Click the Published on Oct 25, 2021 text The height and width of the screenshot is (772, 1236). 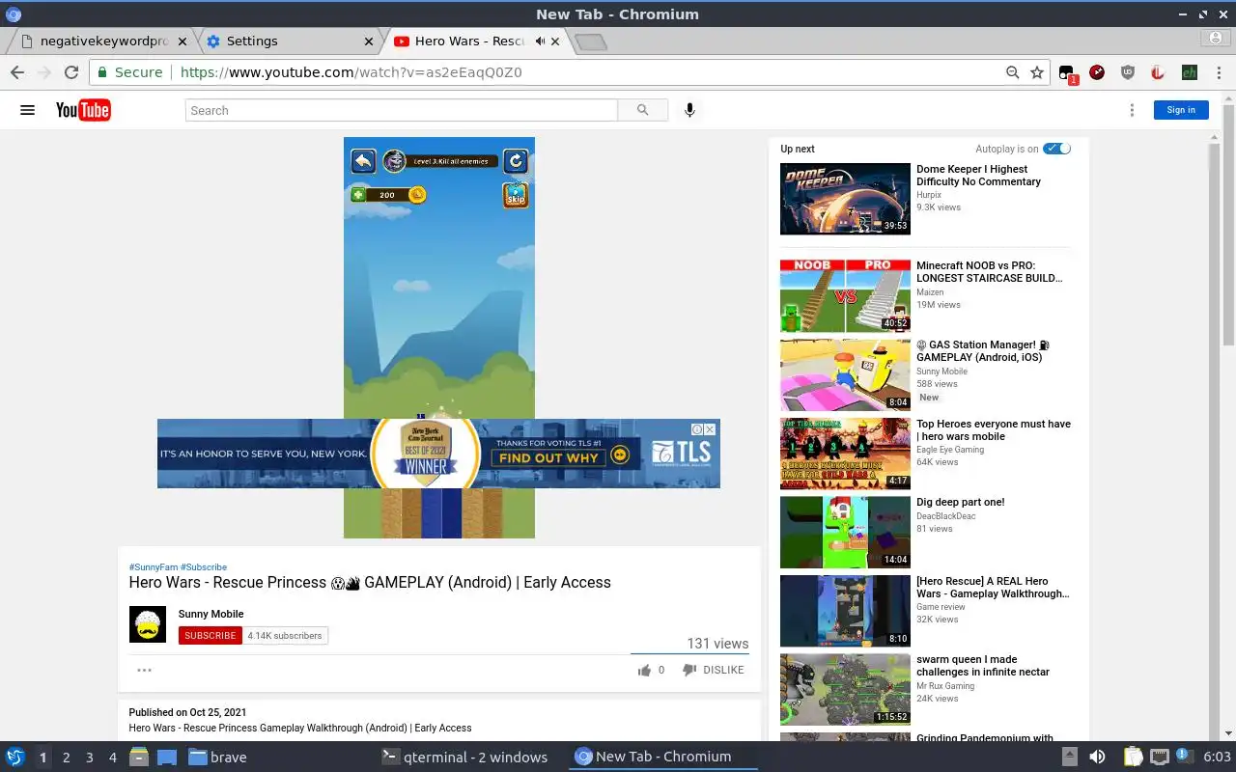187,712
